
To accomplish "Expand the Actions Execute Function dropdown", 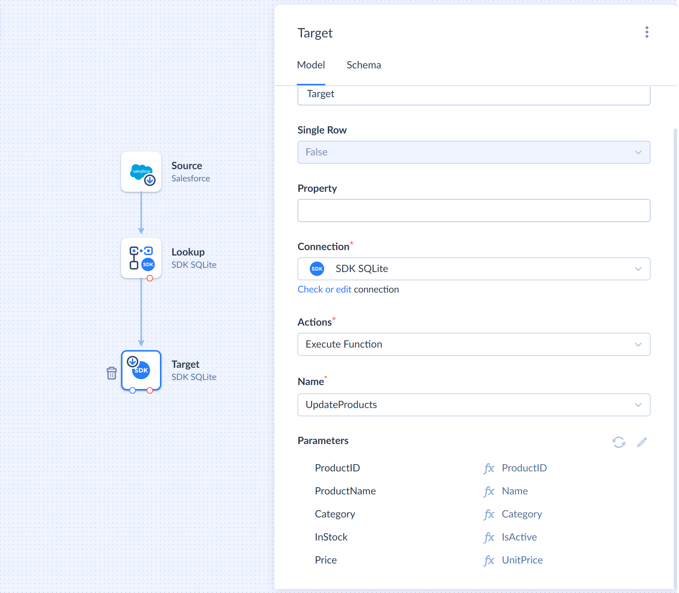I will point(474,344).
